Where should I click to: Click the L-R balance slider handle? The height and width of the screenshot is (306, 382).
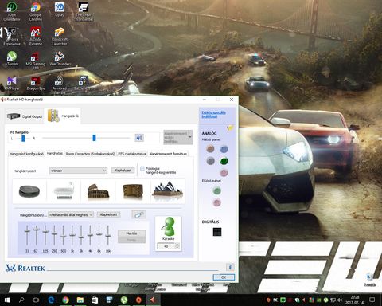pos(23,138)
